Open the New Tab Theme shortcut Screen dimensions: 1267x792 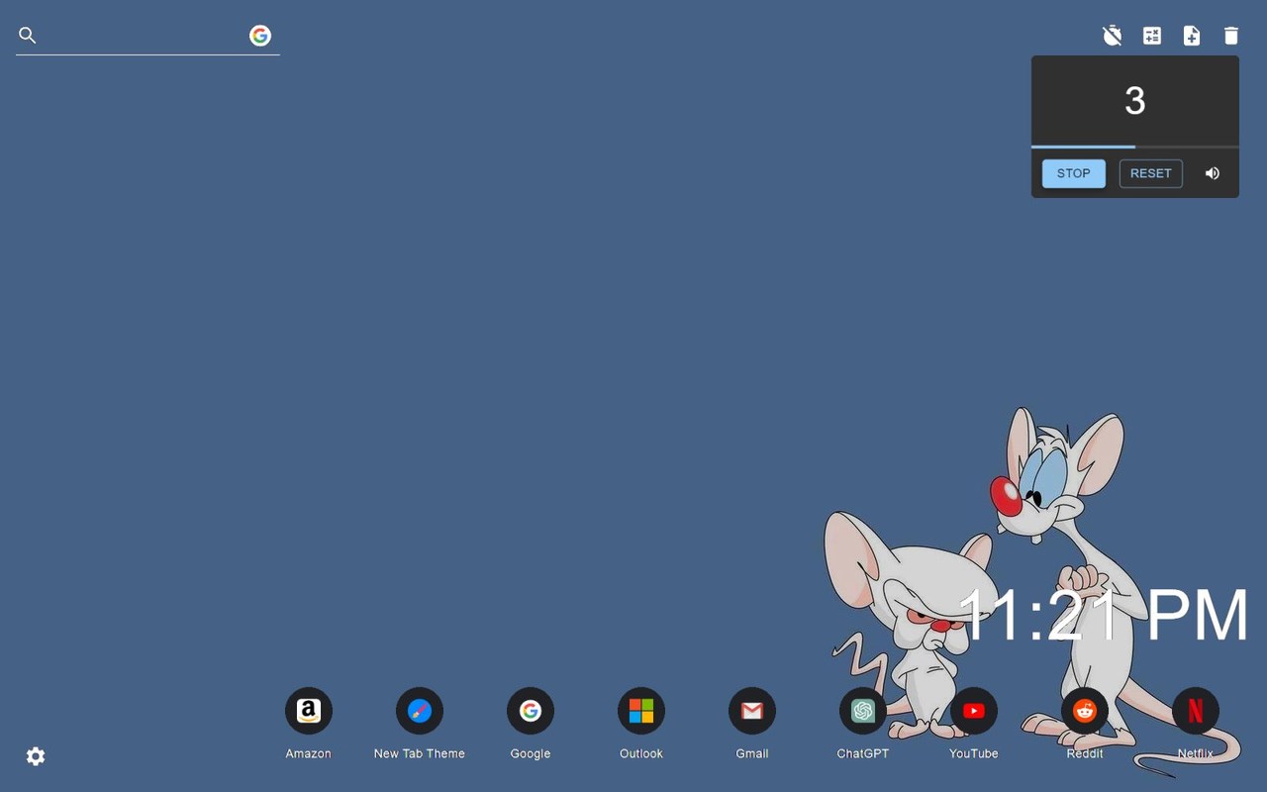(x=420, y=711)
